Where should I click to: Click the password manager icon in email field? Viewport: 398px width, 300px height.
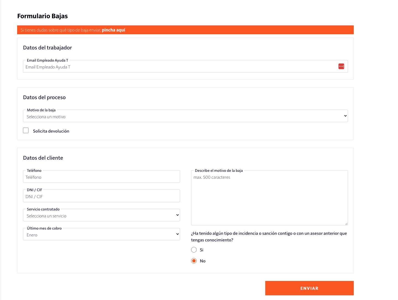(x=341, y=66)
